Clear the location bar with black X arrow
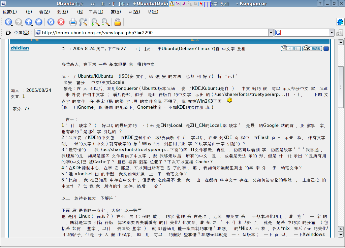Viewport: 345px width, 248px height. tap(8, 33)
